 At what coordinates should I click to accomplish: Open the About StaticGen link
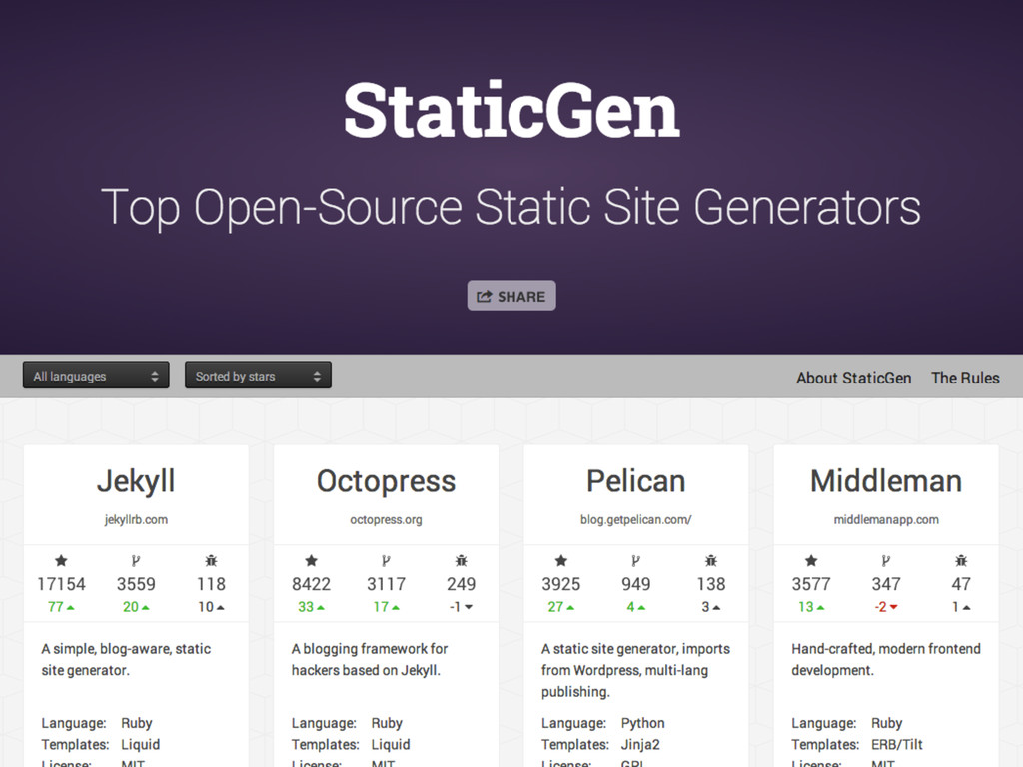pyautogui.click(x=853, y=378)
